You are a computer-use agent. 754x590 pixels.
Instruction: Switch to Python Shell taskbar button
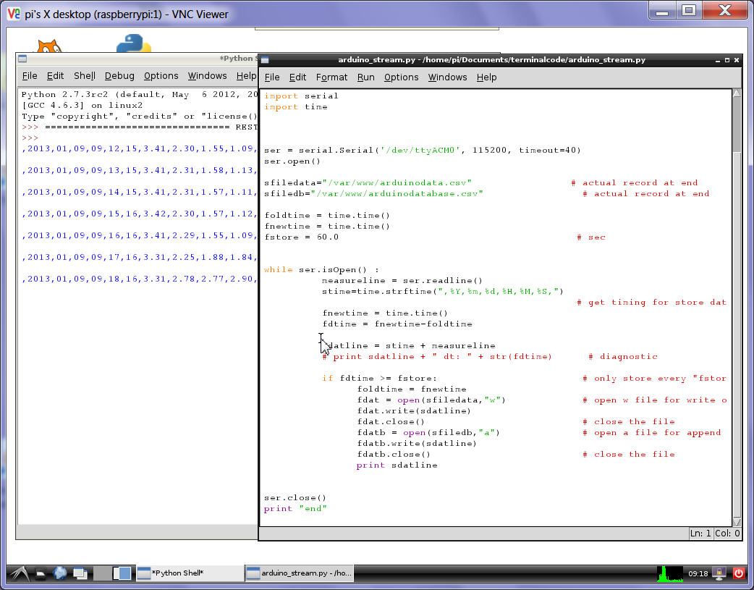190,573
